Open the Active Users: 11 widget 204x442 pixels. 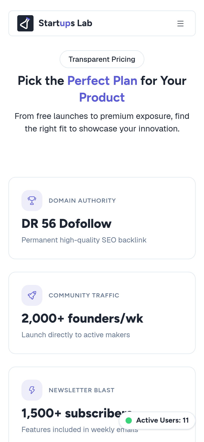(157, 421)
